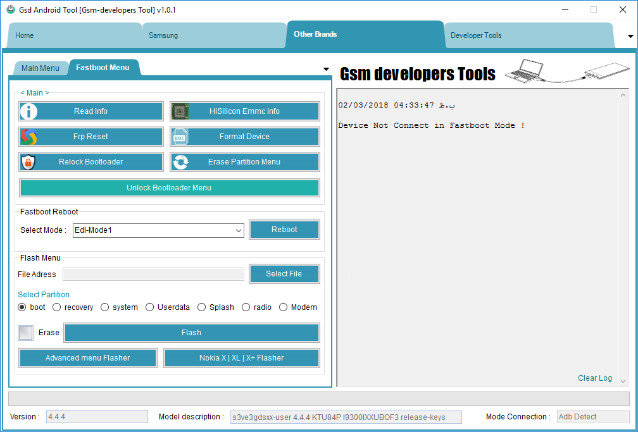Click the Clear Log link

(594, 378)
